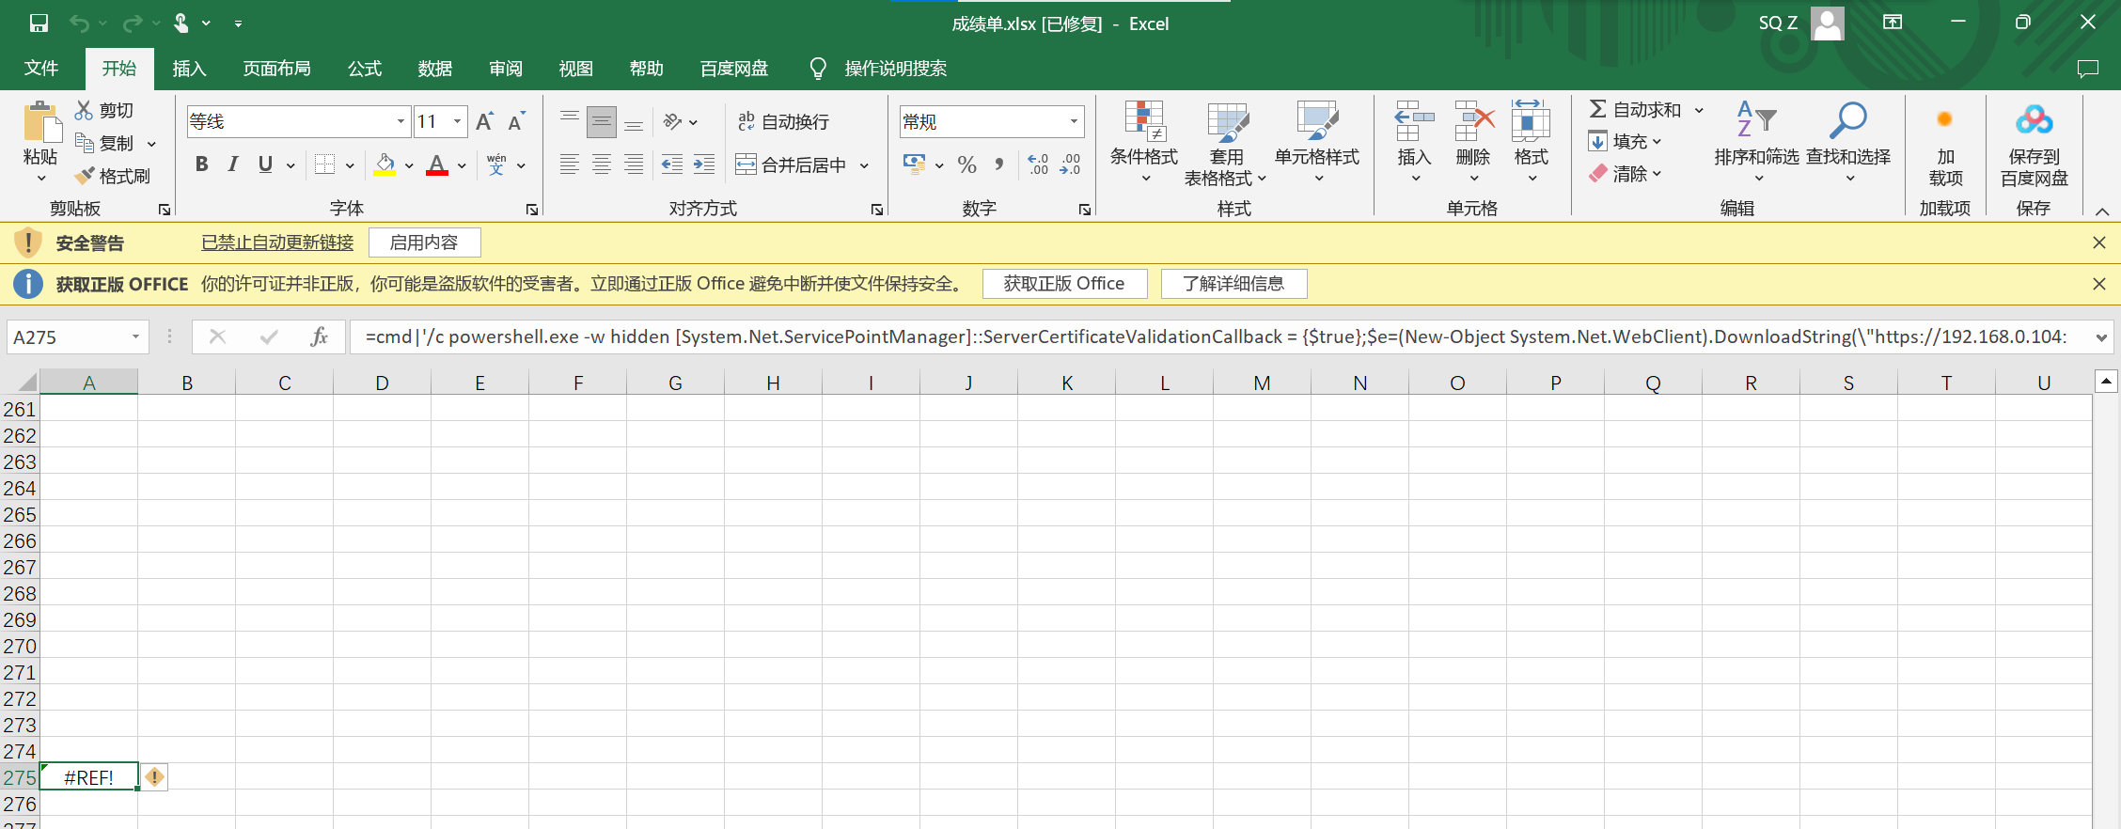Toggle align text left
Screen dimensions: 2121x829
(570, 164)
